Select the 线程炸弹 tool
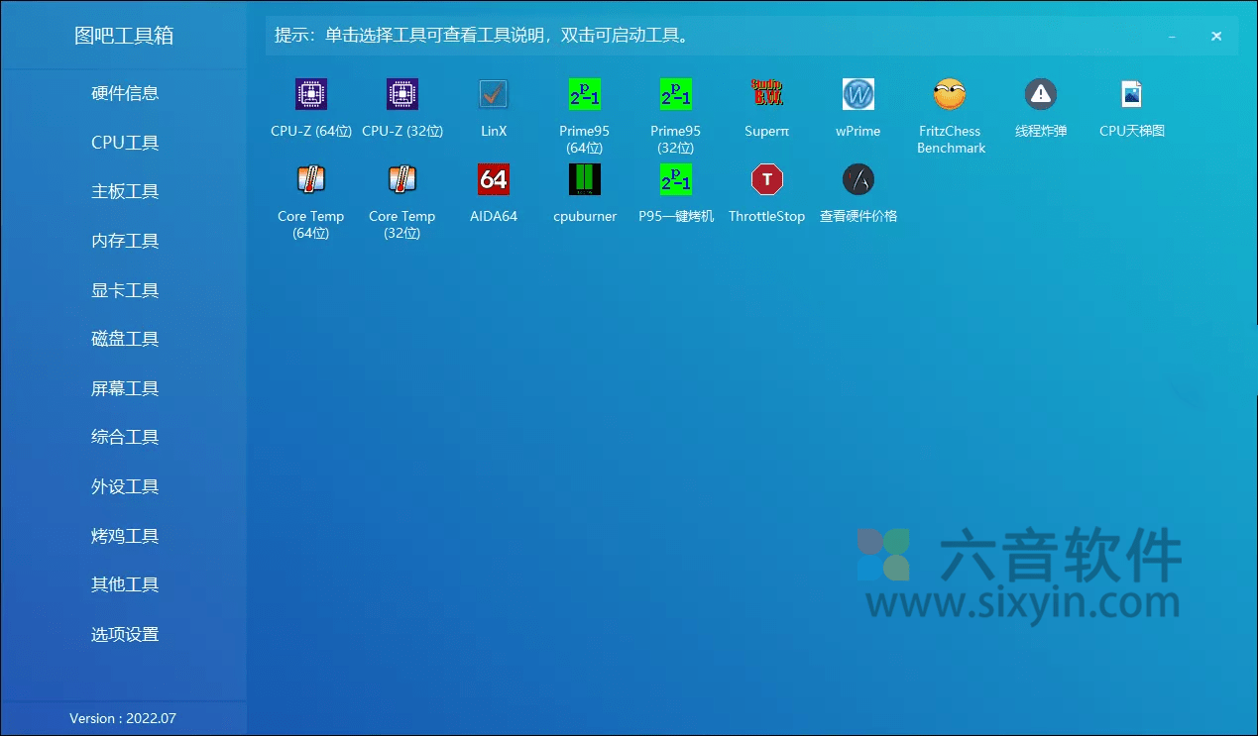Screen dimensions: 1258x736 click(x=1040, y=94)
